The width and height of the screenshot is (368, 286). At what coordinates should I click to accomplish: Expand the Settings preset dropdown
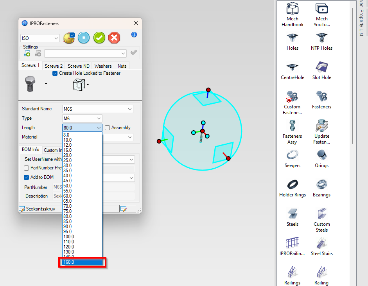click(85, 54)
